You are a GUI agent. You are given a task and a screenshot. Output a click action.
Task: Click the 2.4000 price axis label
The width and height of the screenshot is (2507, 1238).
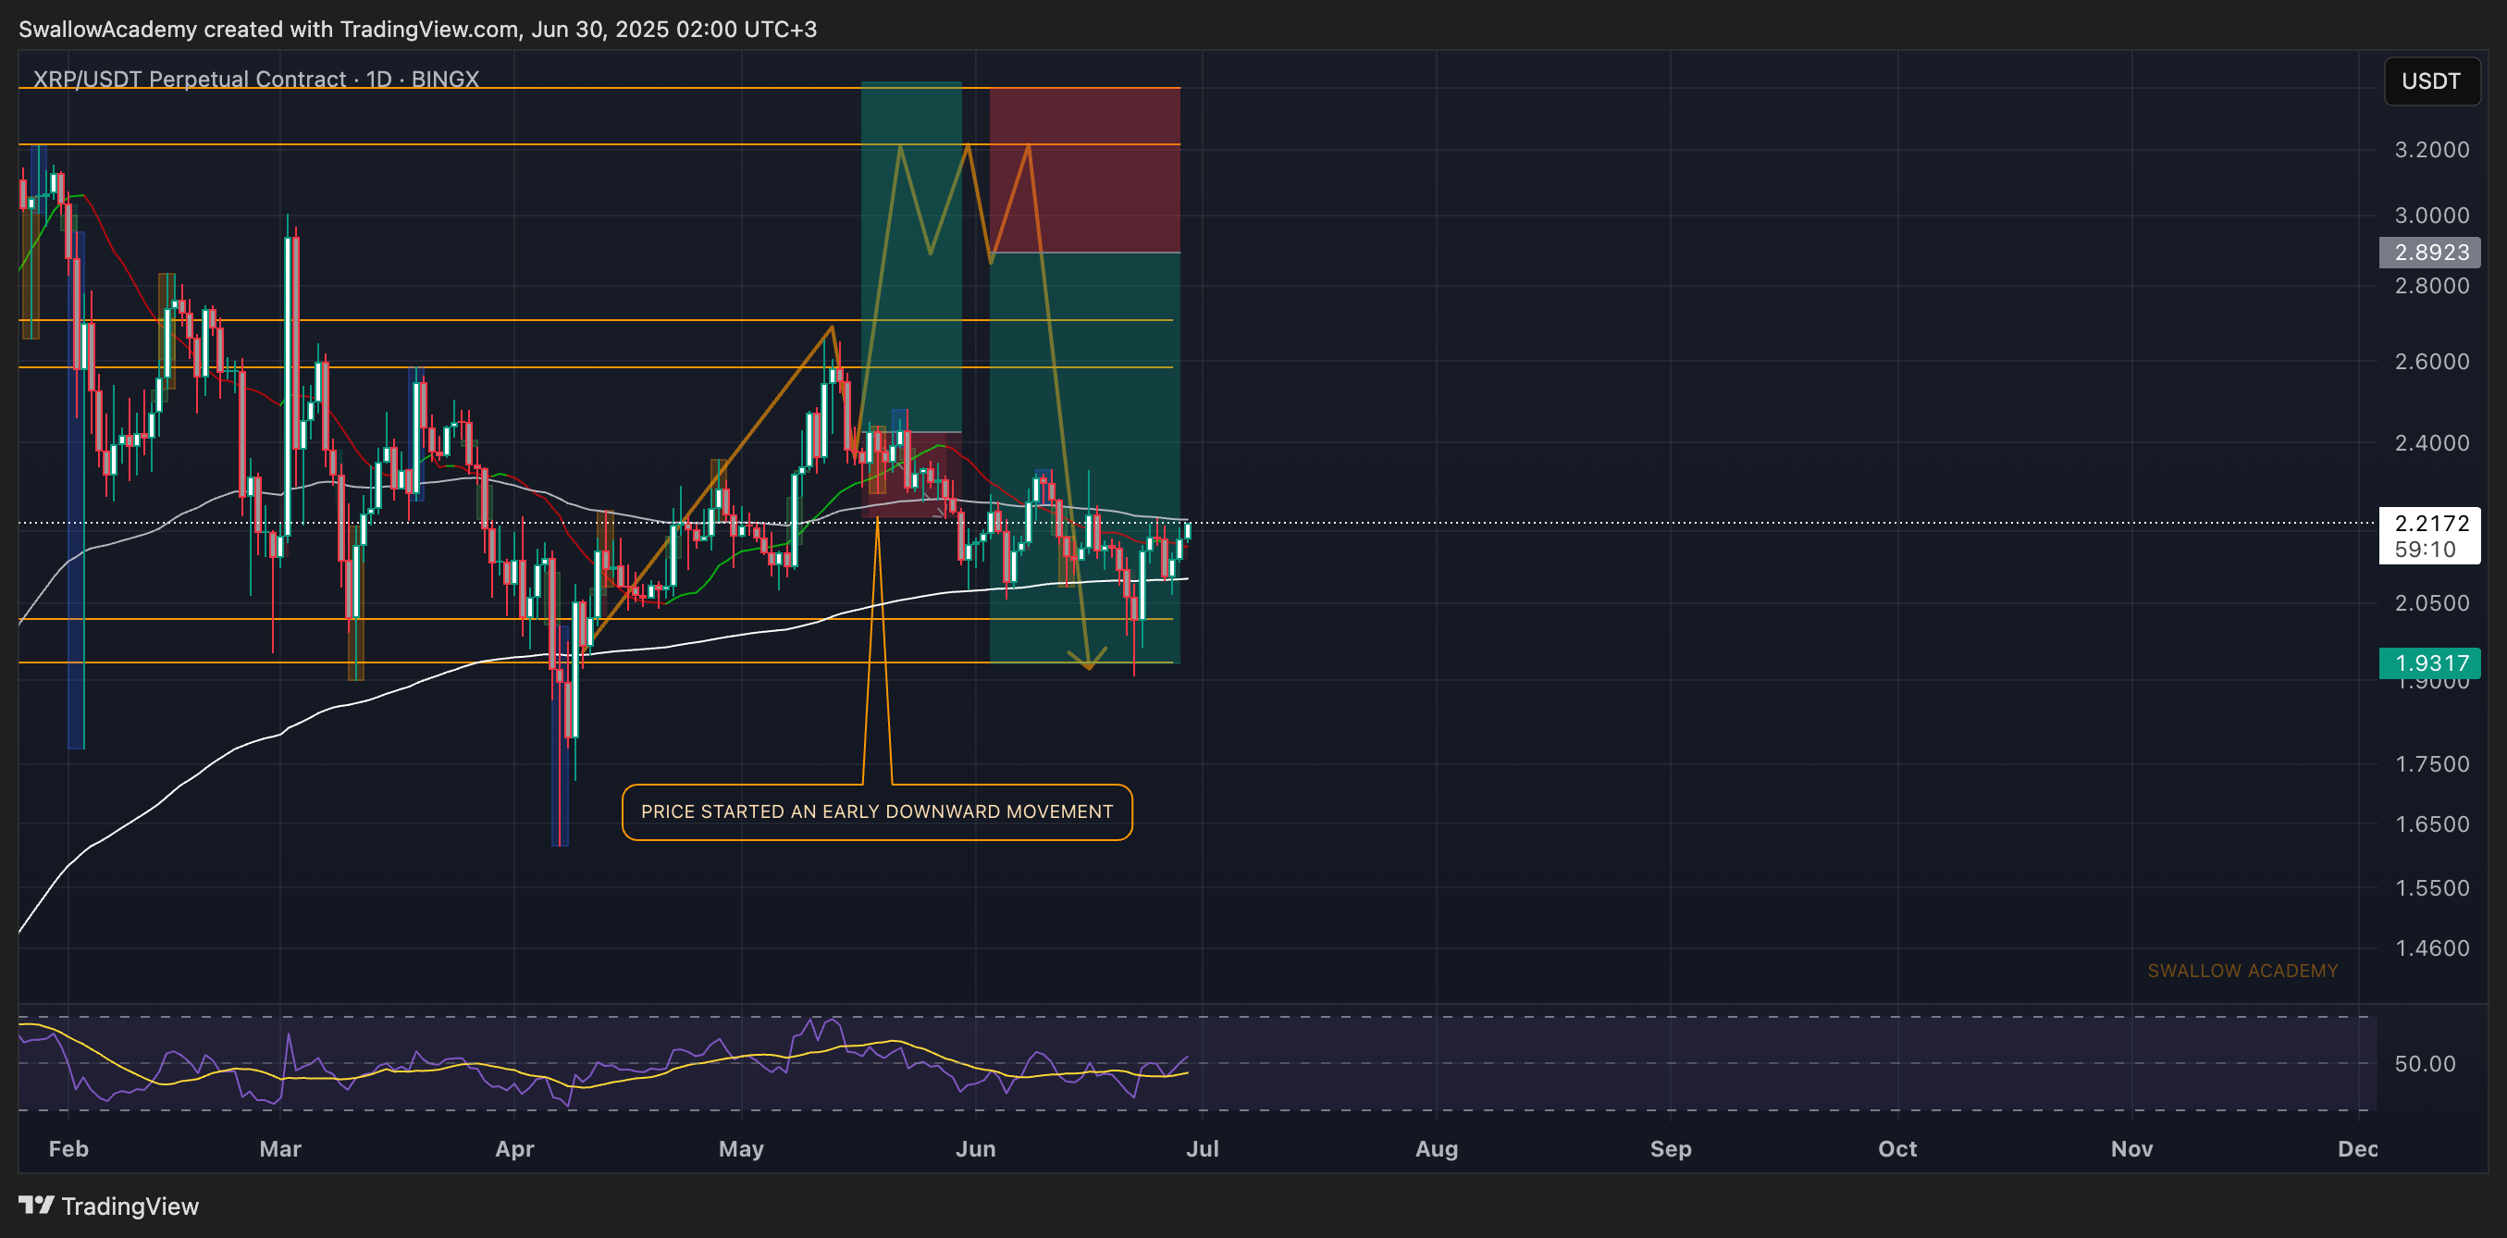point(2431,443)
